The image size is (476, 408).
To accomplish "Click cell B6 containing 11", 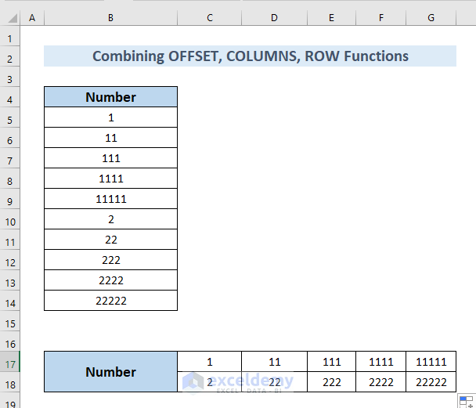I will 111,138.
